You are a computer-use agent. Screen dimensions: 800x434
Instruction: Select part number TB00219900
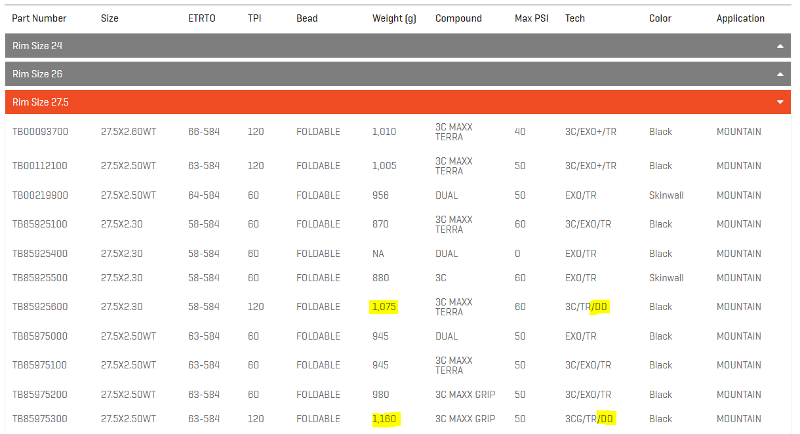(x=40, y=195)
